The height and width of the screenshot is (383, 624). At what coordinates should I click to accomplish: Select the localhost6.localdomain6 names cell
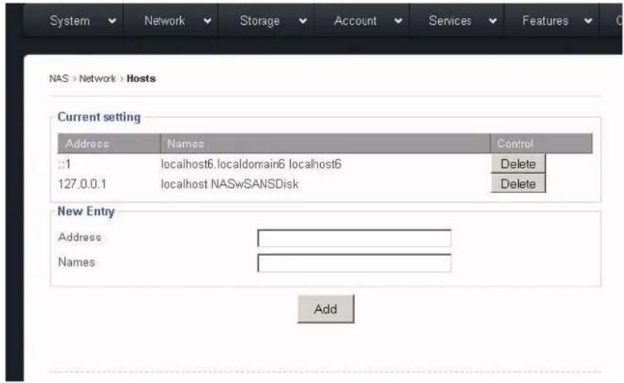(x=251, y=164)
